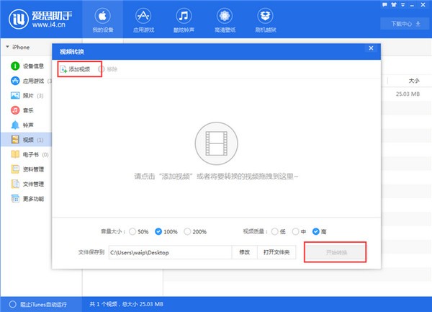The height and width of the screenshot is (312, 432).
Task: Click the 25.03 MB size cell
Action: (408, 94)
